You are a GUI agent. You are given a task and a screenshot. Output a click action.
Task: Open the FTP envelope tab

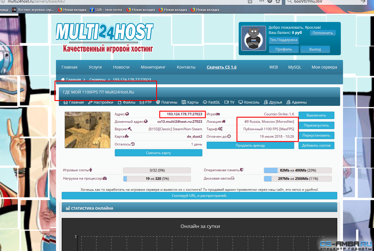146,102
